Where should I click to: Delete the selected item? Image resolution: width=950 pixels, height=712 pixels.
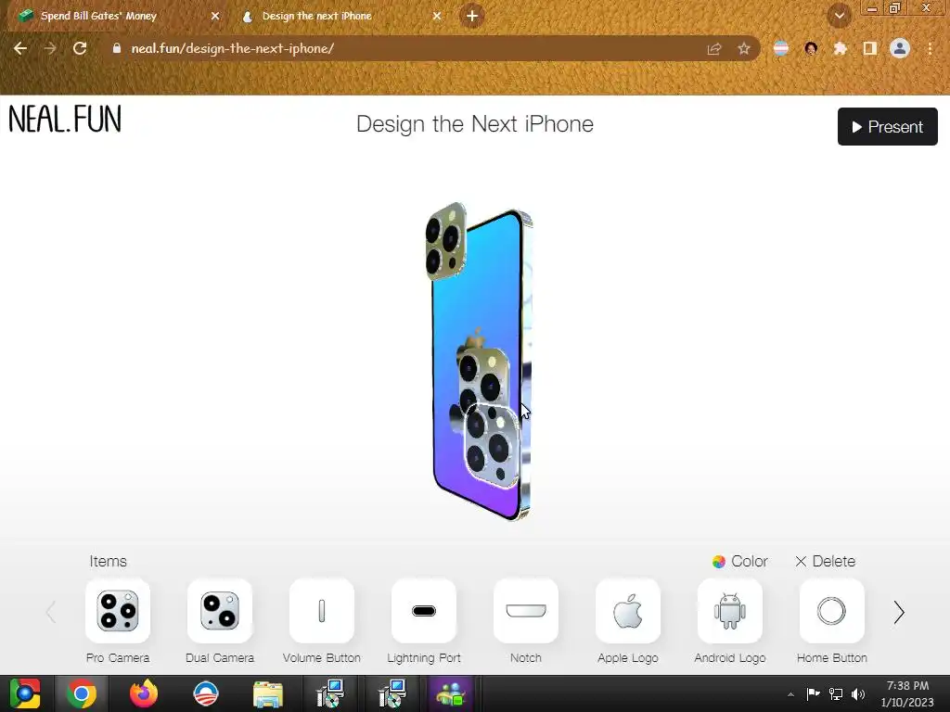[825, 561]
